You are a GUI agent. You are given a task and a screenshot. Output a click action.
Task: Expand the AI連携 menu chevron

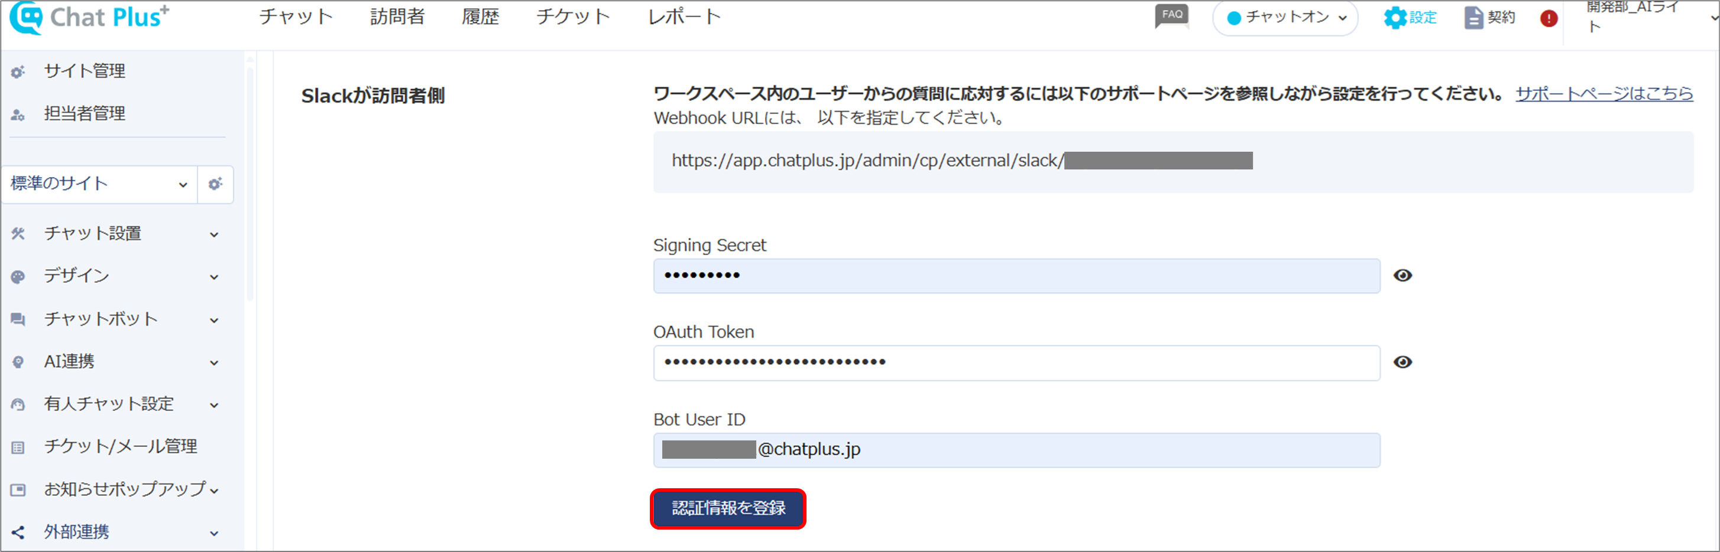(213, 363)
